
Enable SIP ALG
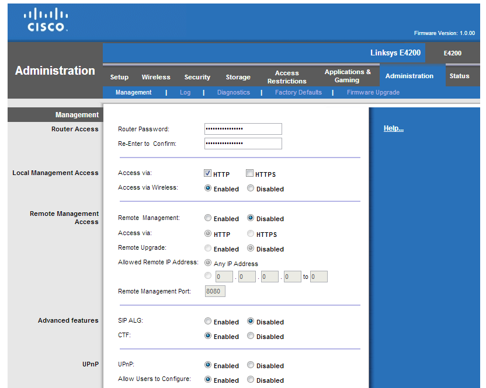tap(208, 321)
